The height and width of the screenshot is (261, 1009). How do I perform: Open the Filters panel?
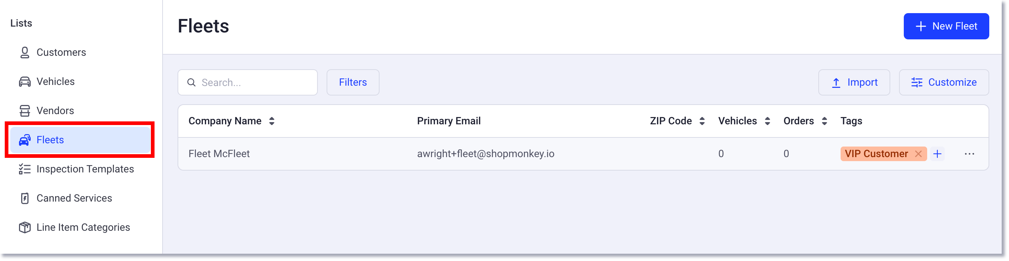pyautogui.click(x=353, y=82)
